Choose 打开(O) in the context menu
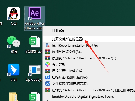 coord(89,31)
